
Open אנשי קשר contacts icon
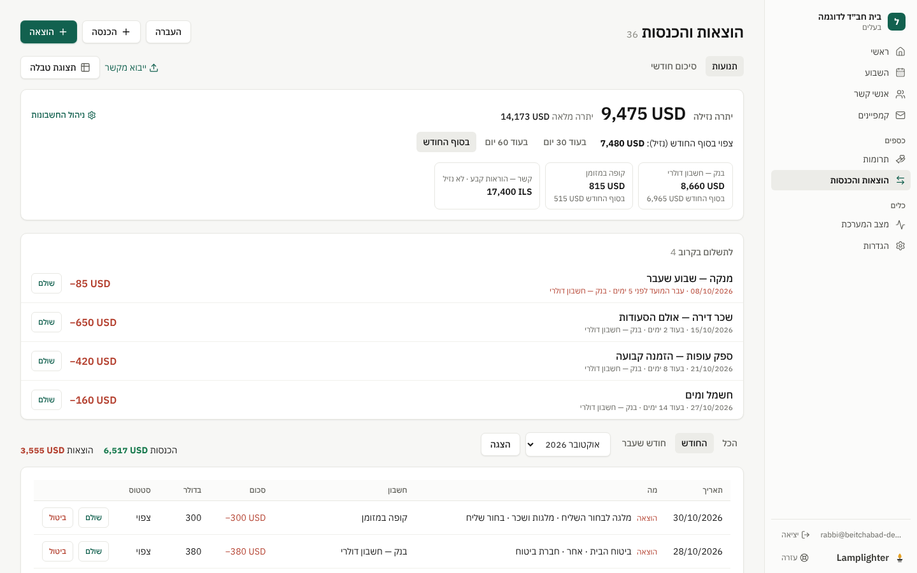900,94
